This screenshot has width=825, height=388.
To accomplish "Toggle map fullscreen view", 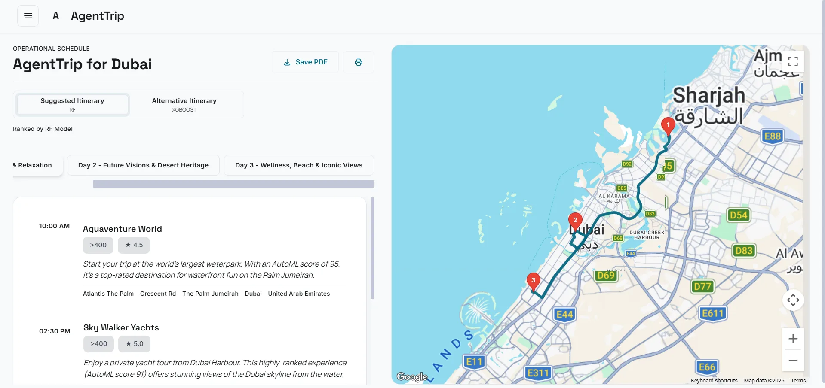I will (793, 61).
